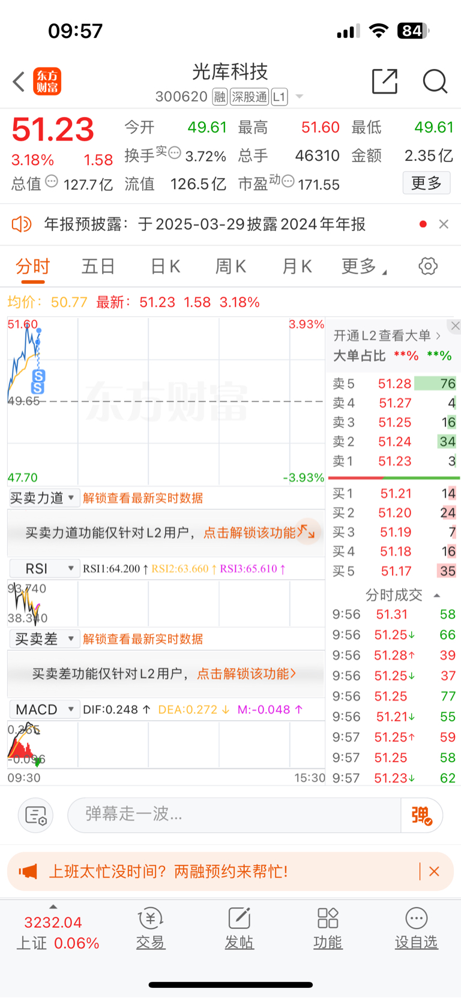This screenshot has width=461, height=998.
Task: Select 卖3 row at 51.25
Action: coord(394,422)
